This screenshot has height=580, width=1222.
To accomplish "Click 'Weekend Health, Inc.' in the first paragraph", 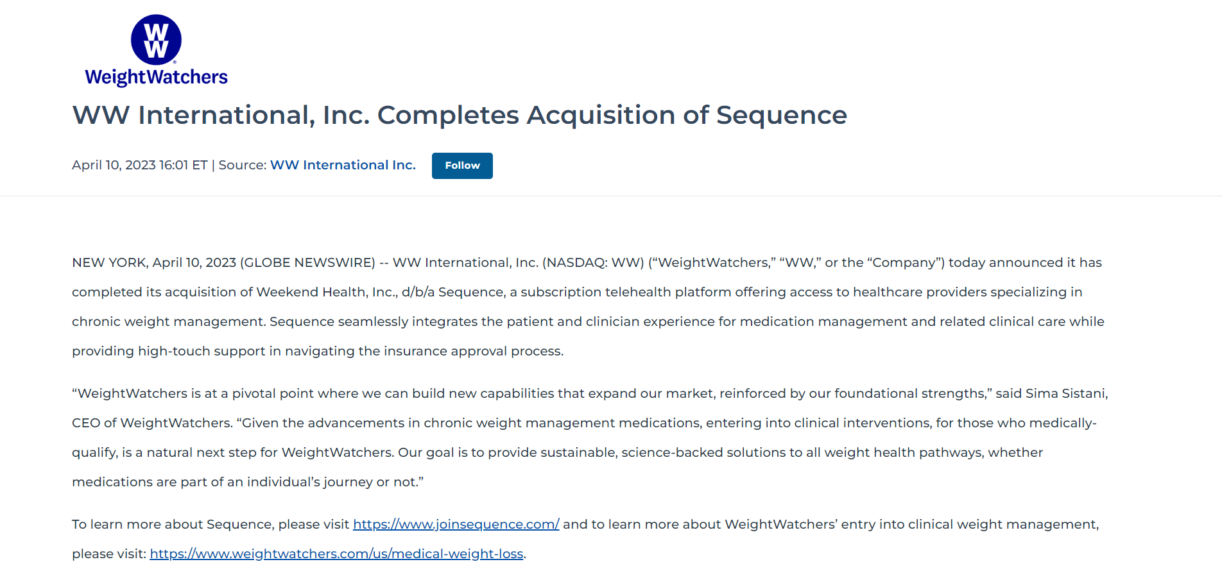I will (x=327, y=292).
